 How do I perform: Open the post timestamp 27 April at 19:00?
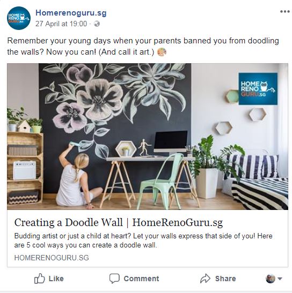click(61, 24)
